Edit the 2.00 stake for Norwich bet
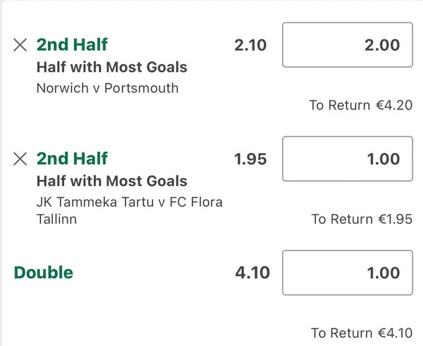The image size is (423, 346). (x=348, y=45)
